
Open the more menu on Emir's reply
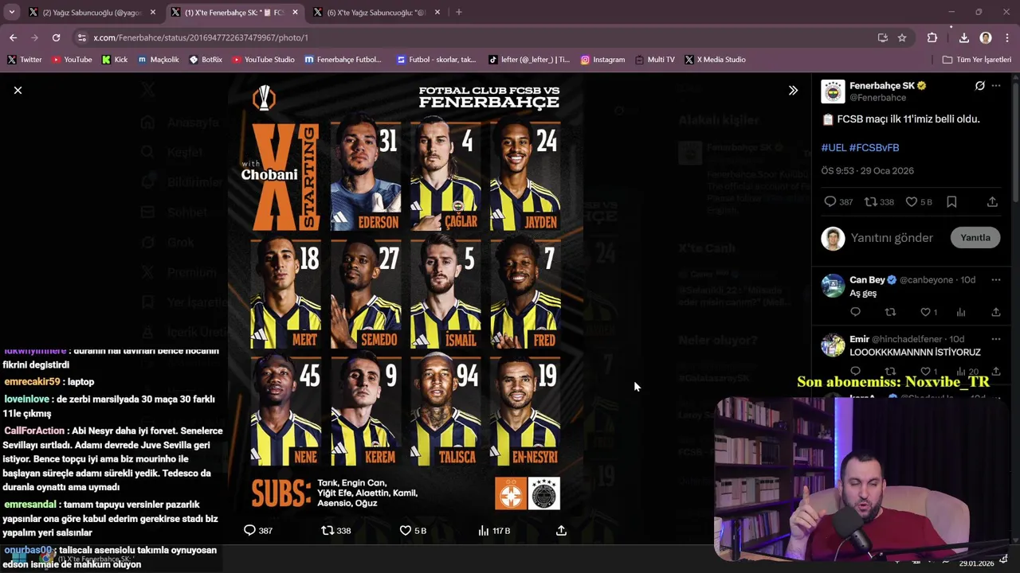pos(996,339)
